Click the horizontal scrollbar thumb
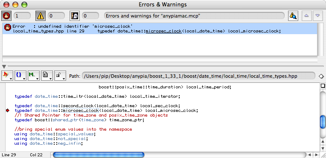This screenshot has height=158, width=326. (x=98, y=155)
